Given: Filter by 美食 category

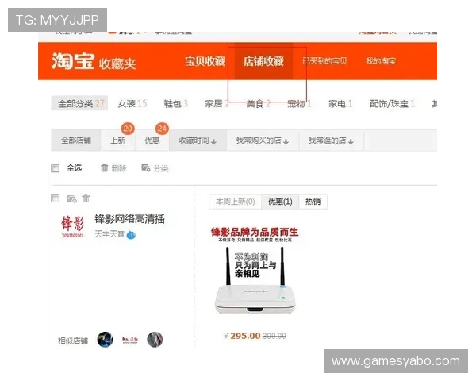Looking at the screenshot, I should pos(258,104).
